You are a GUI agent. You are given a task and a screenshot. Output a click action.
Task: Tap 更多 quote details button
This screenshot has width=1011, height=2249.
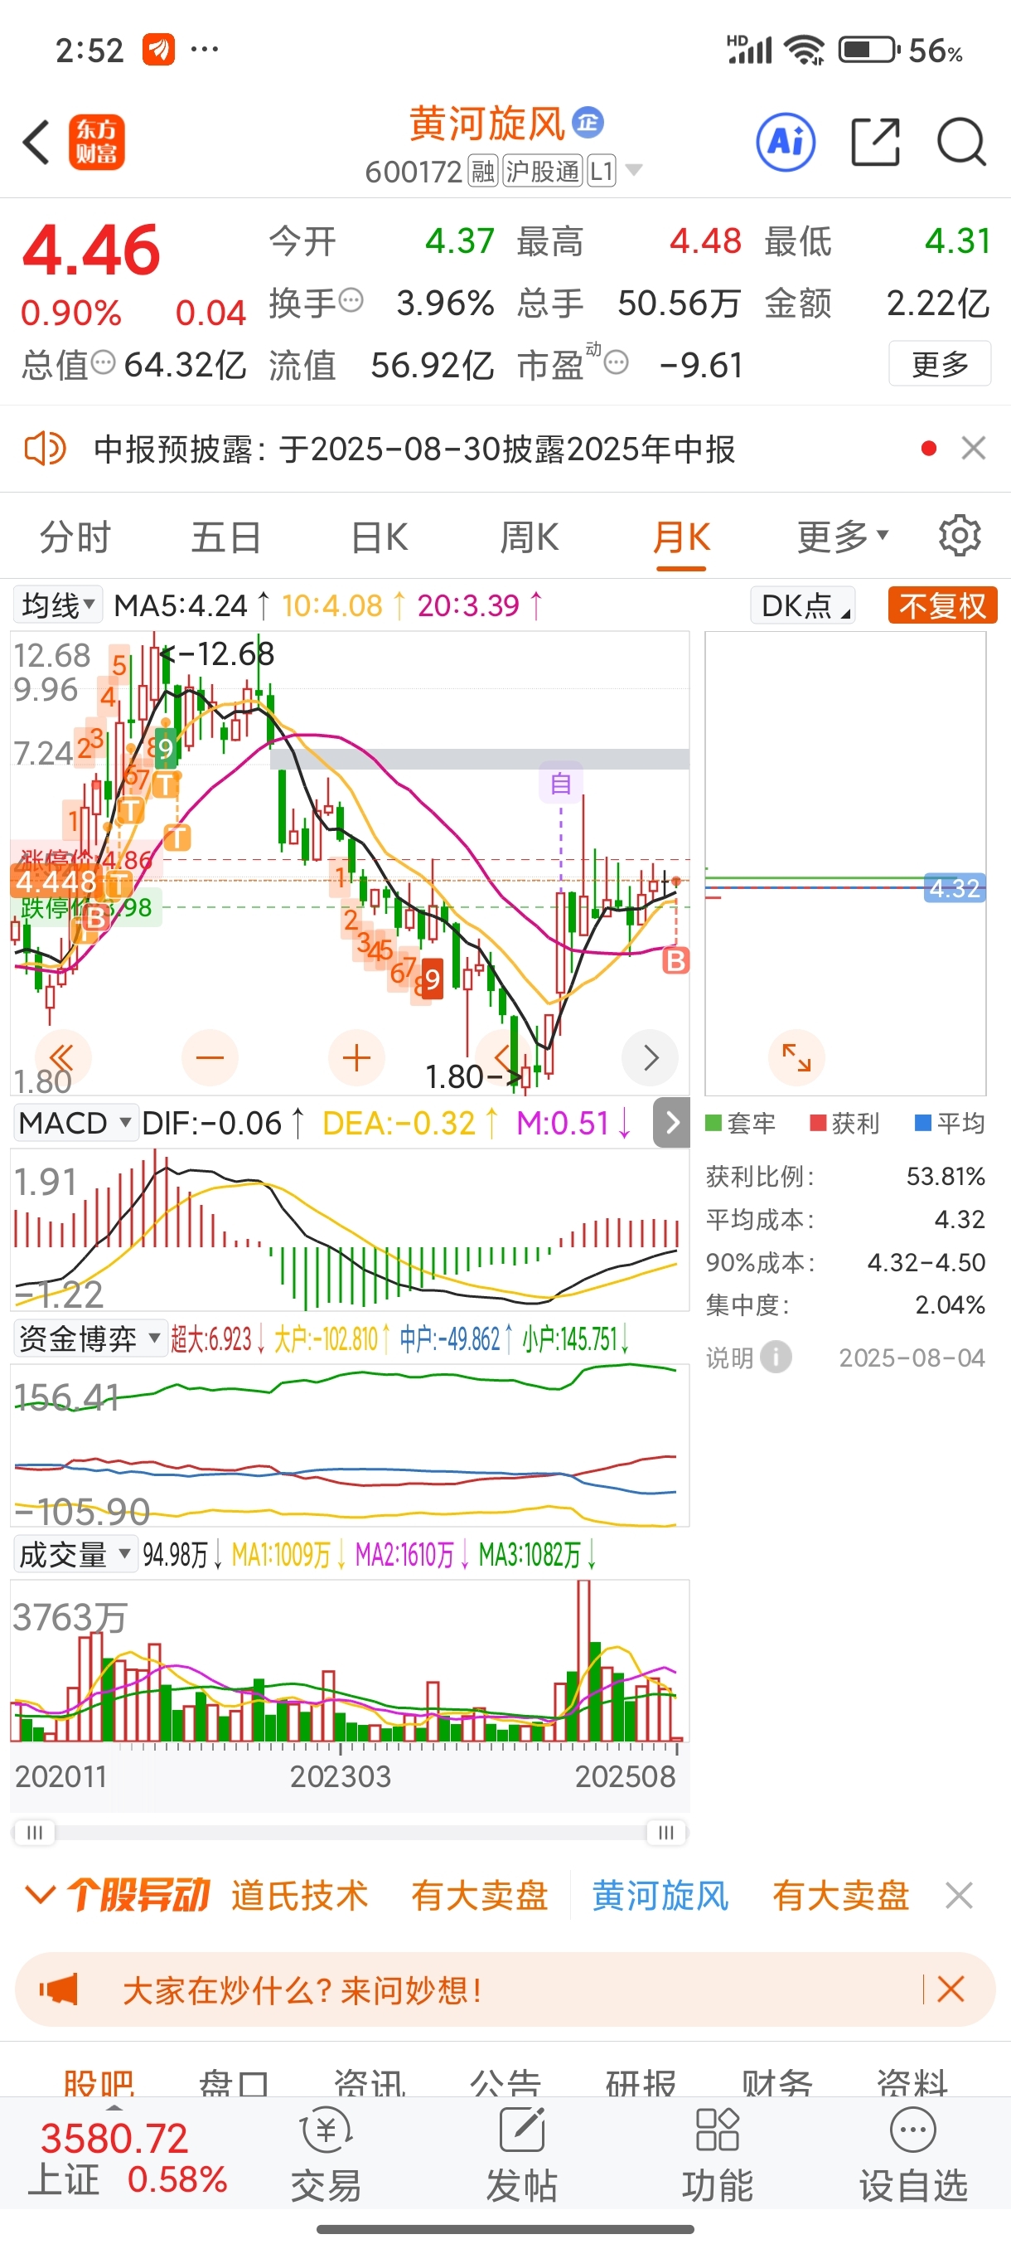click(x=940, y=363)
